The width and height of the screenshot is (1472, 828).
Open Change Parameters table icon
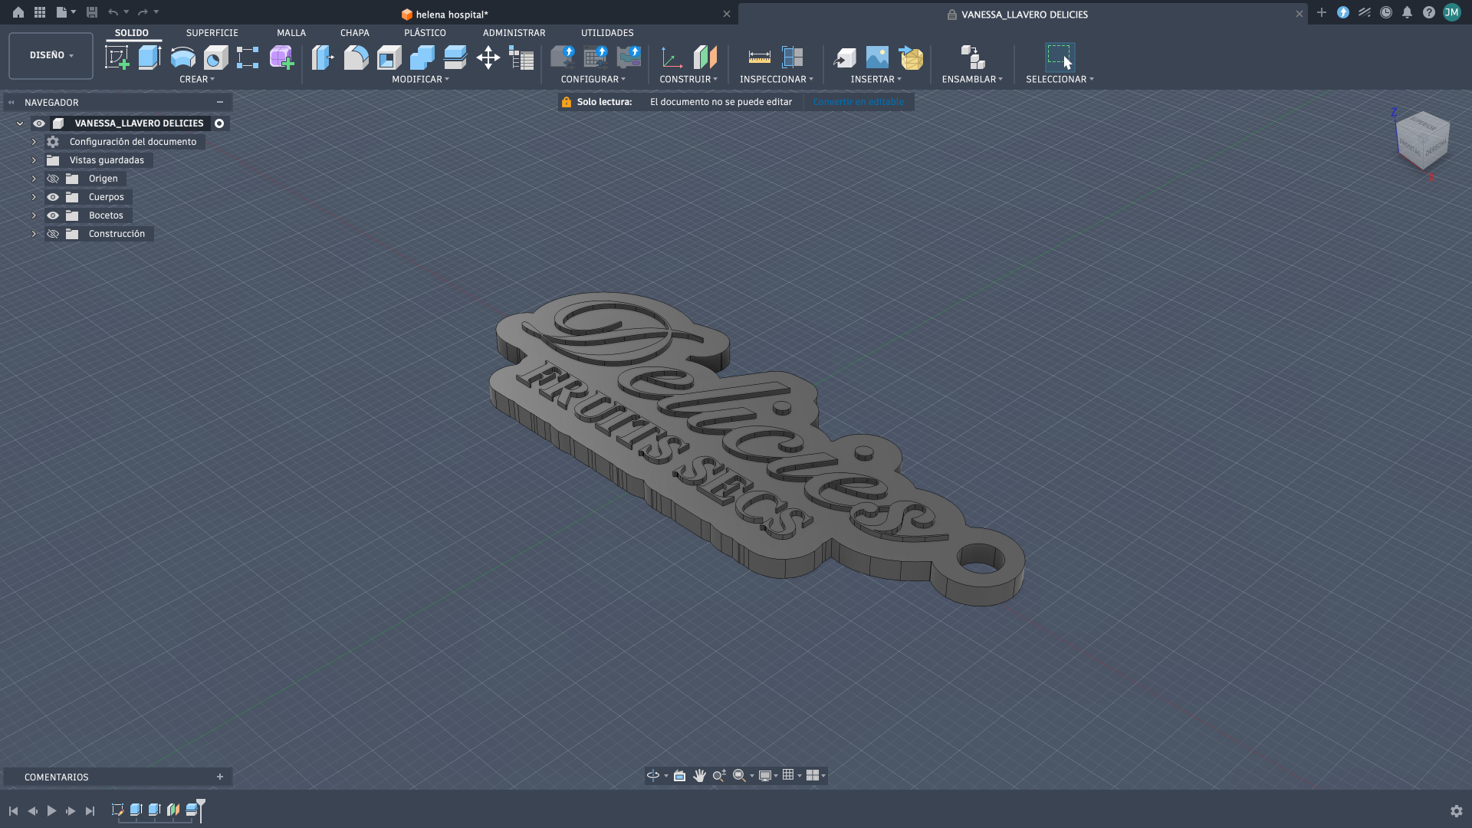pyautogui.click(x=521, y=58)
